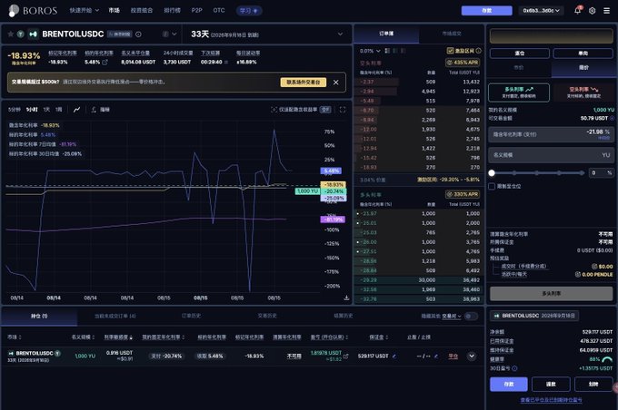Enter fullscreen chart mode
618x410 pixels.
click(x=342, y=110)
